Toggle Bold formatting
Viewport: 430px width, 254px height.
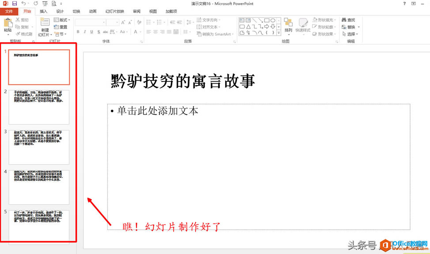(x=78, y=32)
